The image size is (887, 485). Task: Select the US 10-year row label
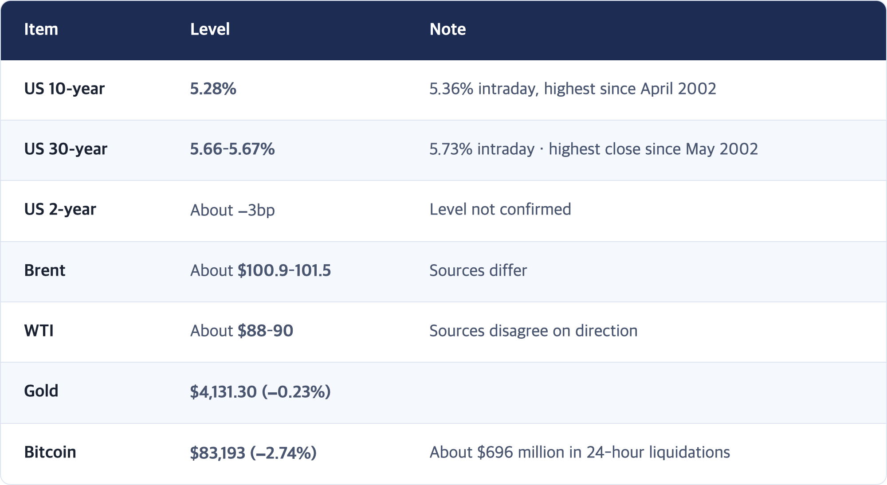pos(64,89)
